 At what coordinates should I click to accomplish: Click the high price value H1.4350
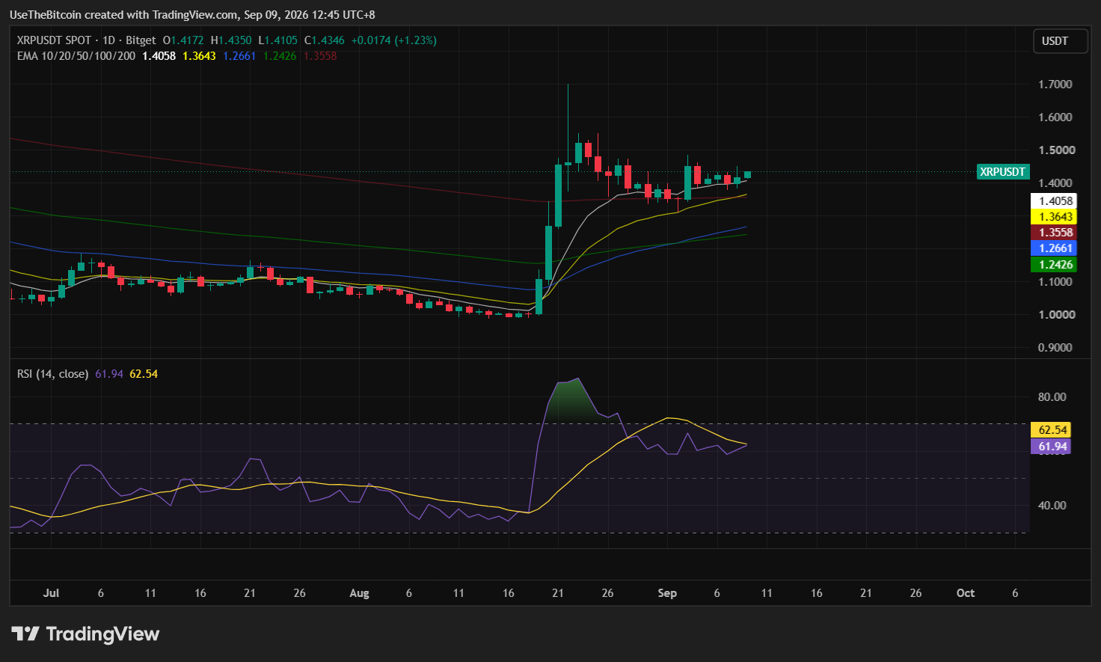[231, 40]
